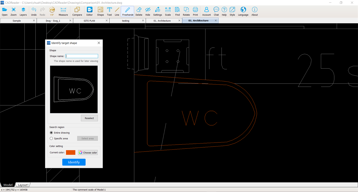Click inside the Shape name field
Image resolution: width=358 pixels, height=192 pixels.
pos(82,56)
